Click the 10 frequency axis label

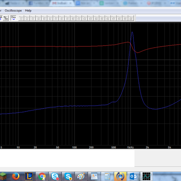pos(18,147)
